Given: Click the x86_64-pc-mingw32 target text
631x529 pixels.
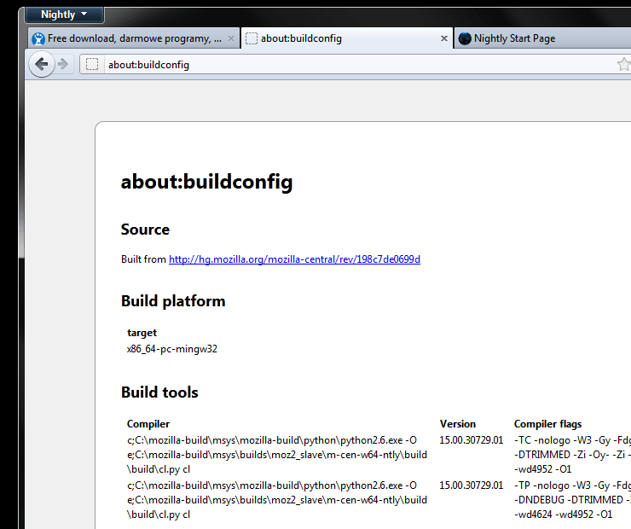Looking at the screenshot, I should [172, 349].
